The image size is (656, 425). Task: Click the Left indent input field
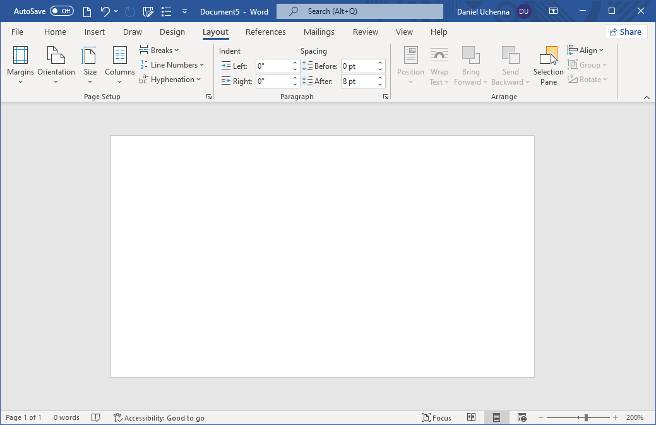(273, 66)
